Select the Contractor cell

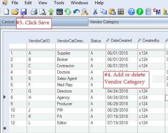click(72, 66)
